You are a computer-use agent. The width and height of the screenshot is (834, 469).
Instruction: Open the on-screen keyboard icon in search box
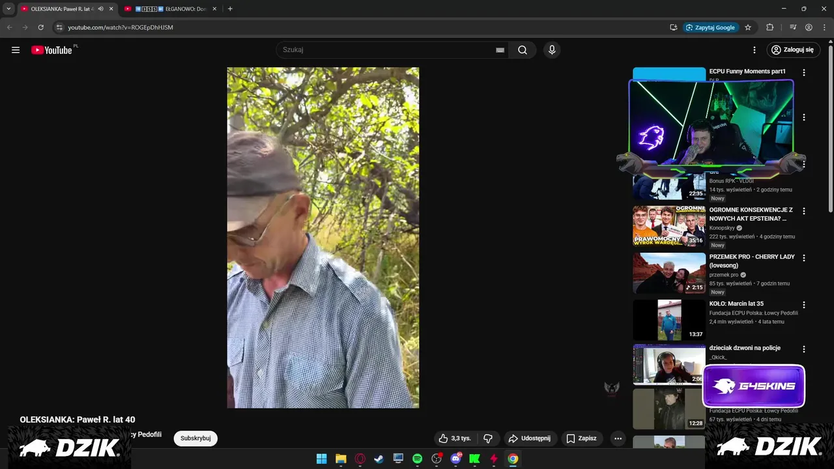pyautogui.click(x=500, y=50)
